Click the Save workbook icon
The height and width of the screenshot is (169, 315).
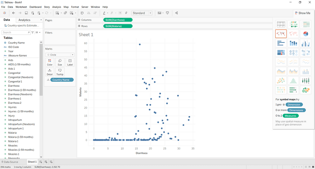[x=26, y=13]
